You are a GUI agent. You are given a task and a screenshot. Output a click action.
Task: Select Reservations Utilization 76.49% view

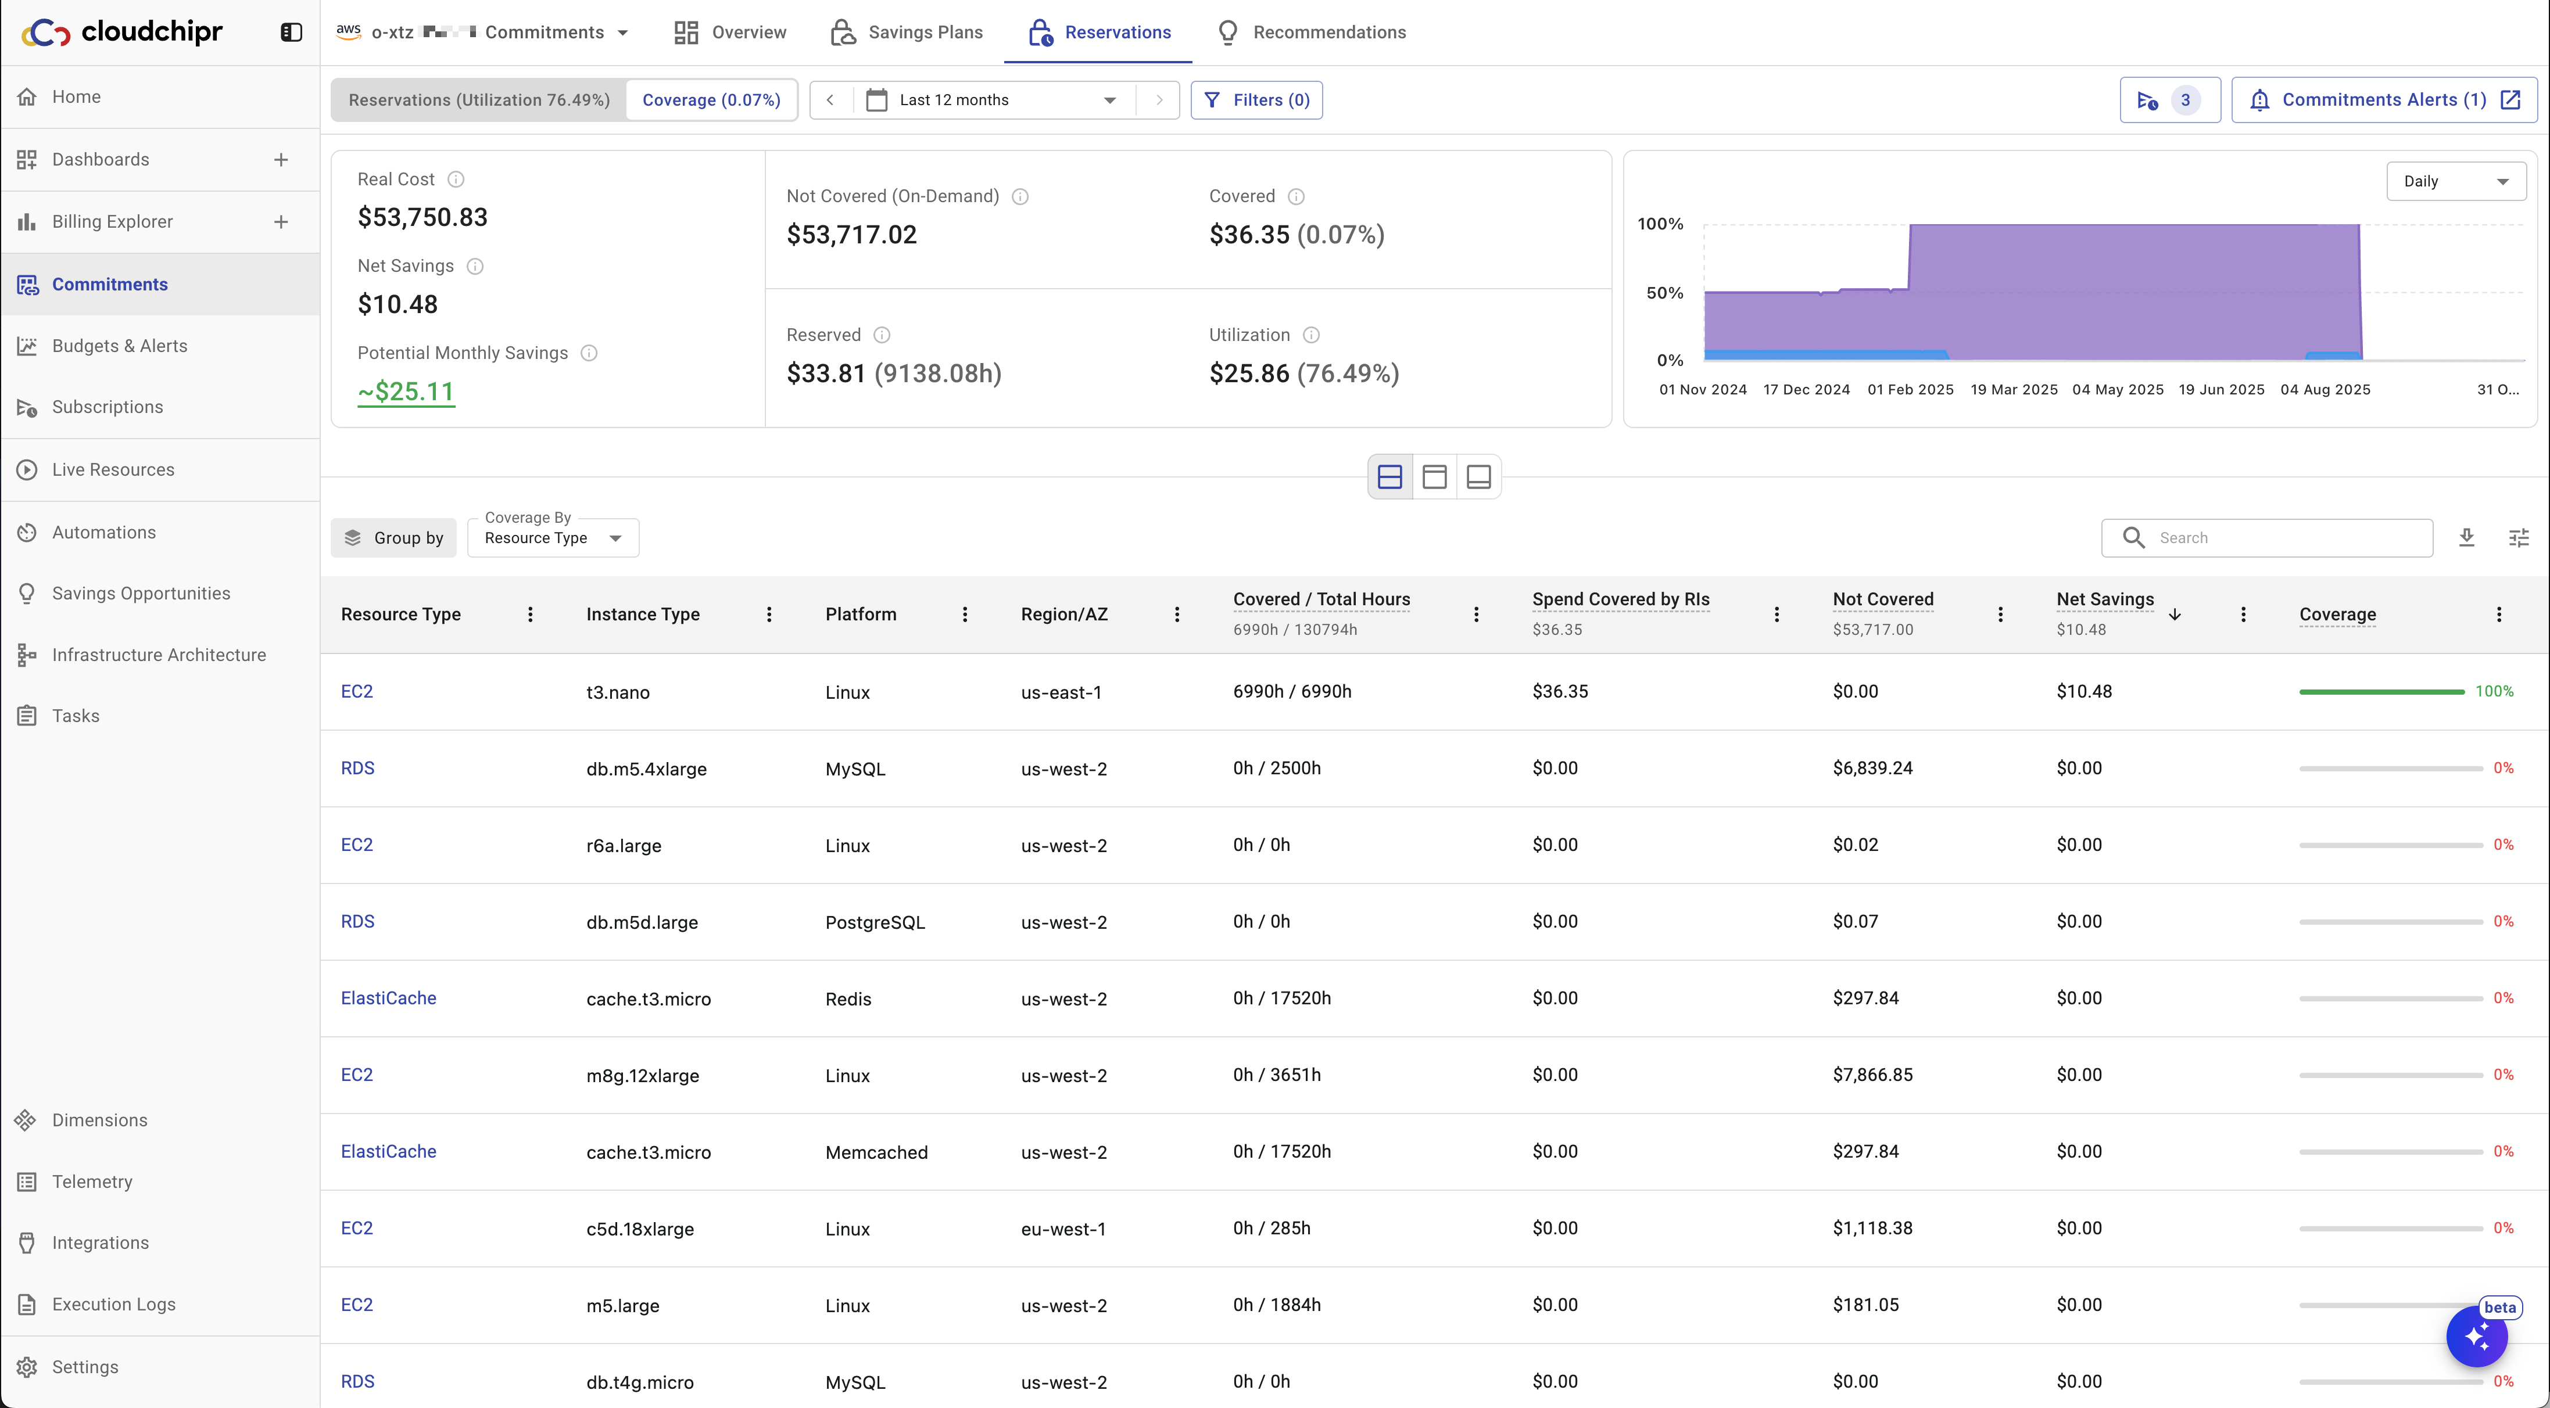click(x=479, y=100)
